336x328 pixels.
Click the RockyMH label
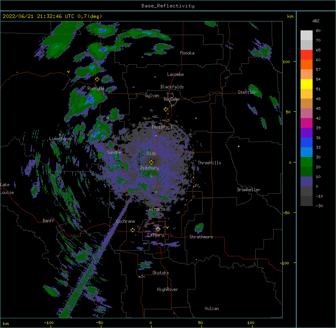click(x=95, y=88)
